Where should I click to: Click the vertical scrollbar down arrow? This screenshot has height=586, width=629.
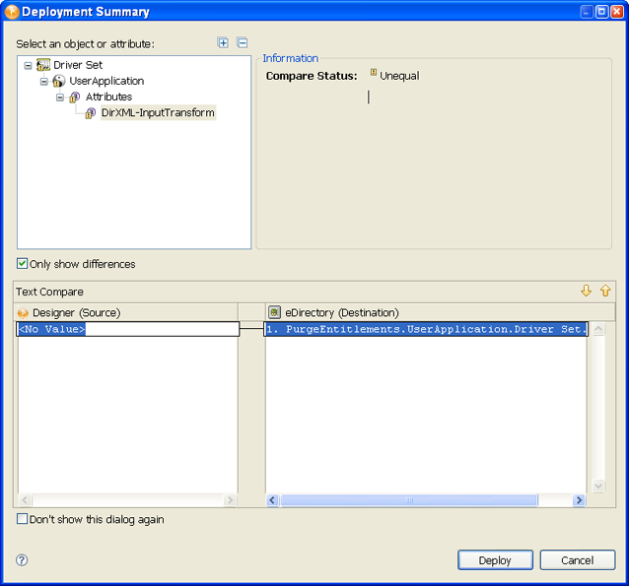click(x=598, y=487)
